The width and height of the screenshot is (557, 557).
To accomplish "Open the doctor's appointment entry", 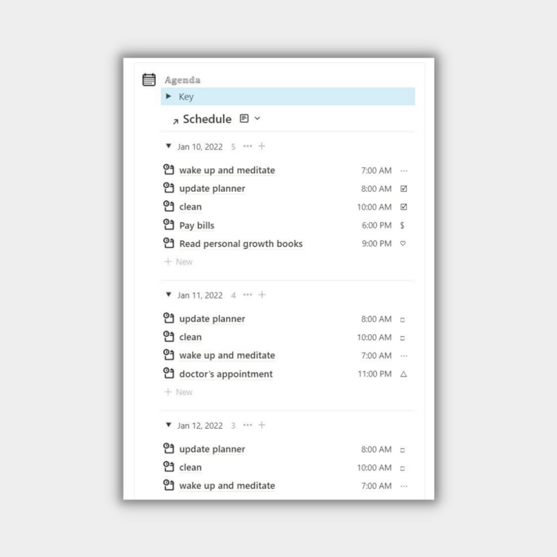I will click(x=226, y=374).
